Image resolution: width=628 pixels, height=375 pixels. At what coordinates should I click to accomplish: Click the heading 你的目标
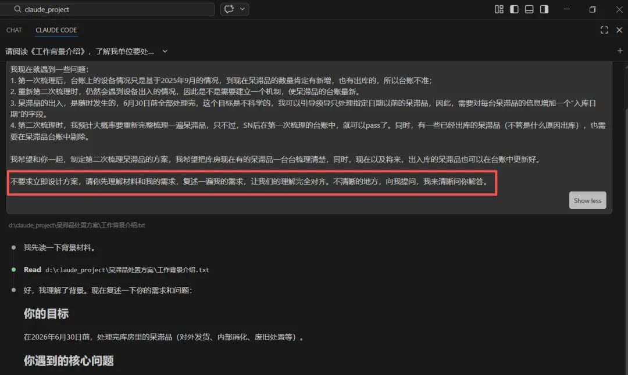point(46,314)
